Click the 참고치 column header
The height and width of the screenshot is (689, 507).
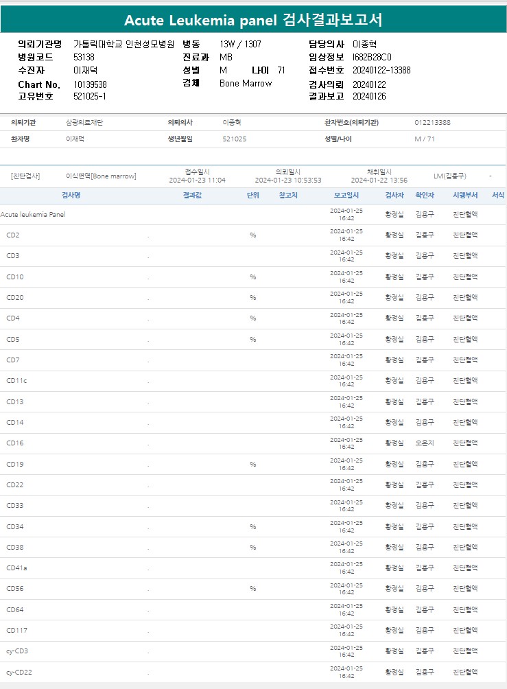pyautogui.click(x=288, y=196)
